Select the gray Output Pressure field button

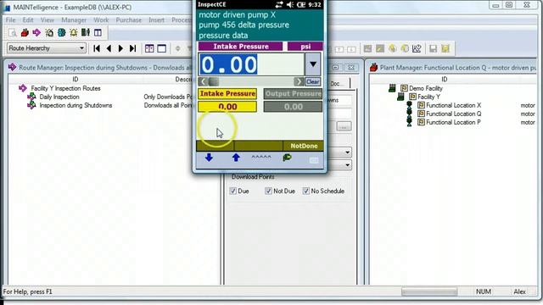point(293,94)
